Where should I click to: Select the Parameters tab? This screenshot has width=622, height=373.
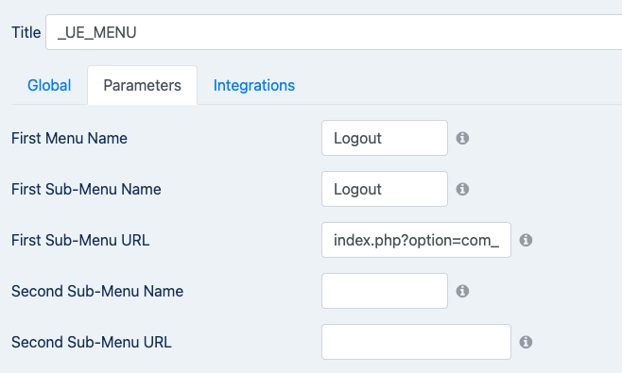[142, 85]
